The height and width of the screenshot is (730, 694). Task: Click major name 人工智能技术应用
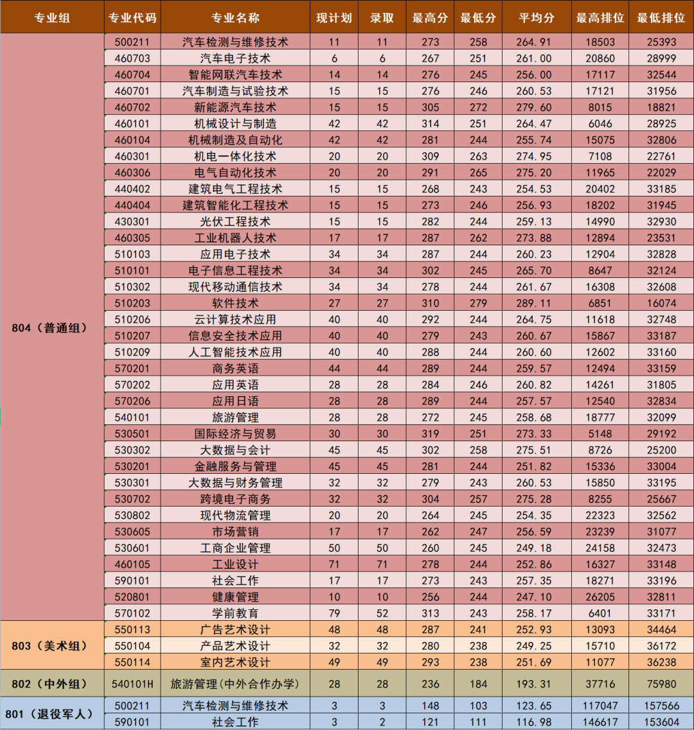[x=235, y=352]
